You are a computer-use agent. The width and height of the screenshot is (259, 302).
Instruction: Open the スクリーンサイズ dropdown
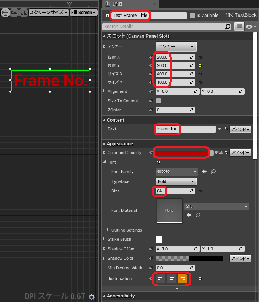coord(49,13)
